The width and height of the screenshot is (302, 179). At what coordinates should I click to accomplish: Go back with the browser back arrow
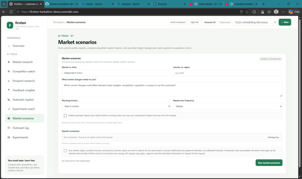click(x=4, y=12)
